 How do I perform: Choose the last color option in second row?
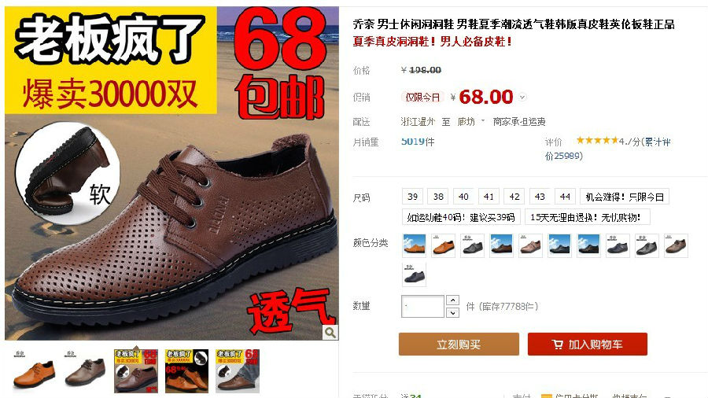point(414,275)
